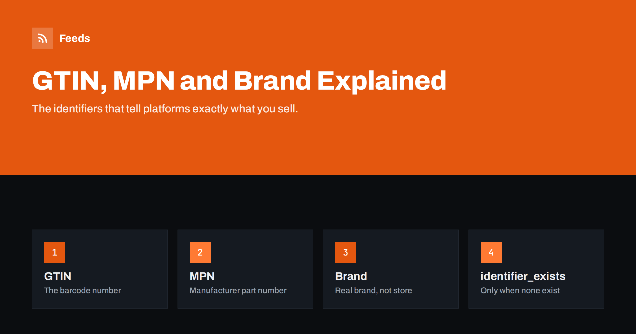Click the number 1 badge on GTIN card
Screen dimensions: 636x334
pyautogui.click(x=55, y=252)
